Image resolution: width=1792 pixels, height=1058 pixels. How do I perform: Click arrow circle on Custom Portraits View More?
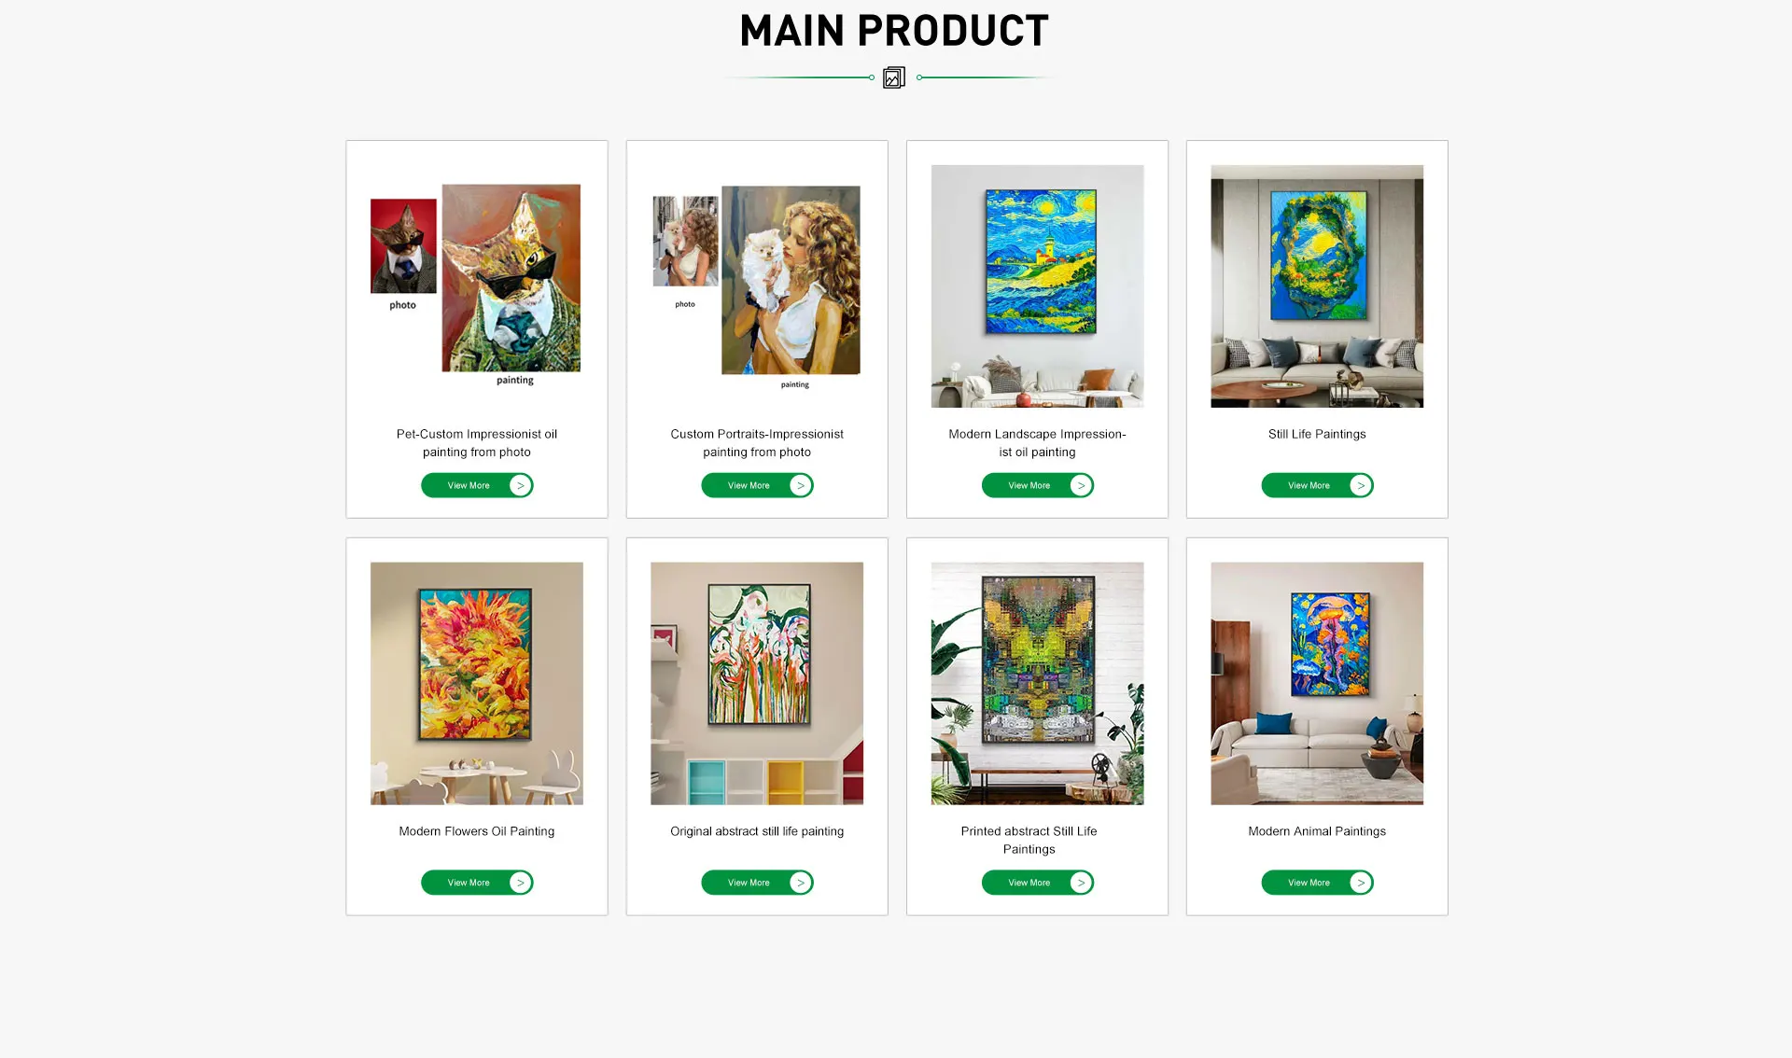tap(800, 485)
